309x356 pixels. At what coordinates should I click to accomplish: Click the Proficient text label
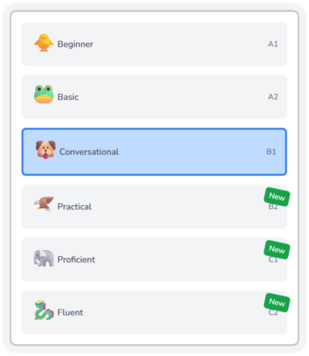pos(76,260)
